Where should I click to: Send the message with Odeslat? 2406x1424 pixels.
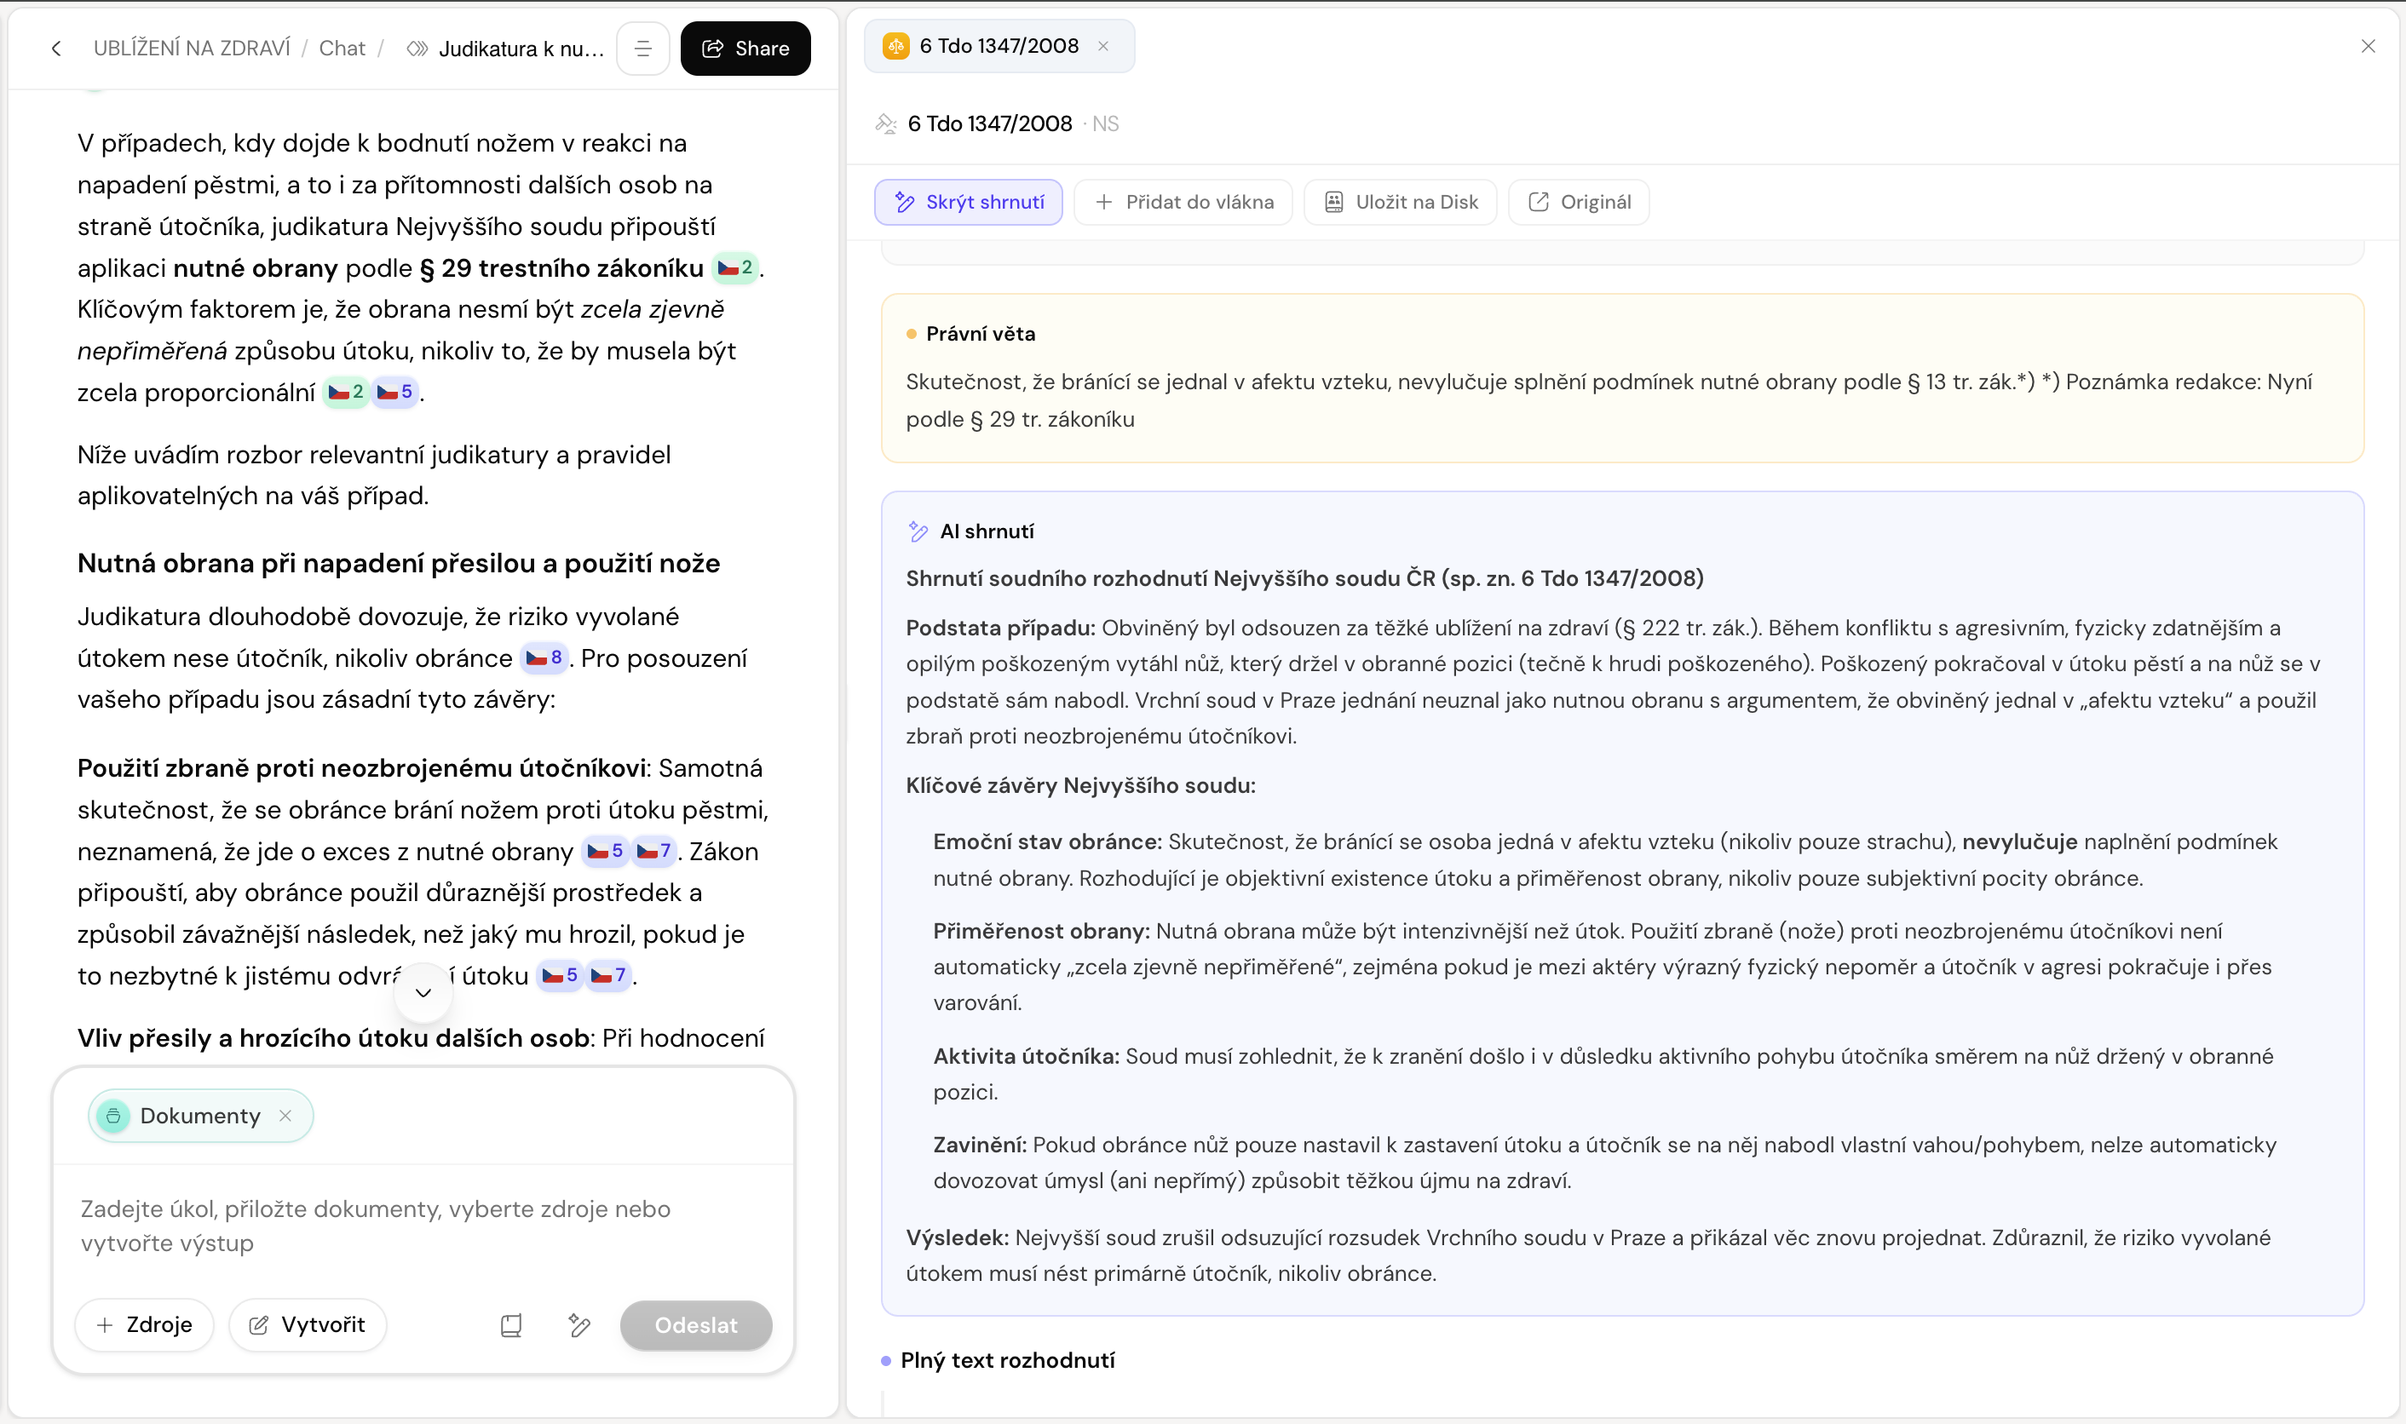click(x=696, y=1325)
